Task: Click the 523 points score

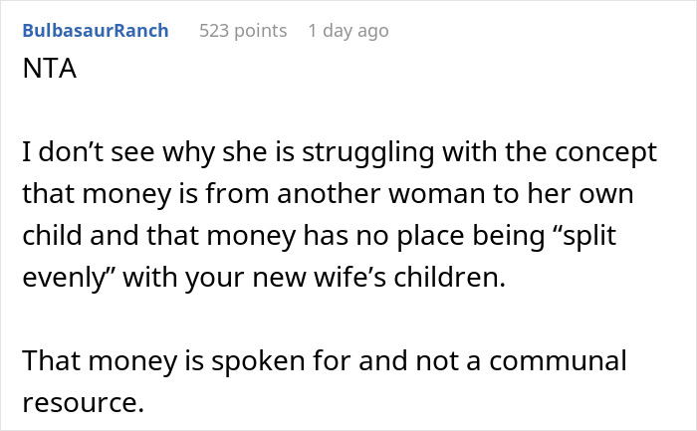Action: point(243,31)
